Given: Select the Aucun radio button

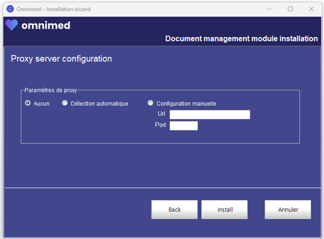Looking at the screenshot, I should pos(28,103).
